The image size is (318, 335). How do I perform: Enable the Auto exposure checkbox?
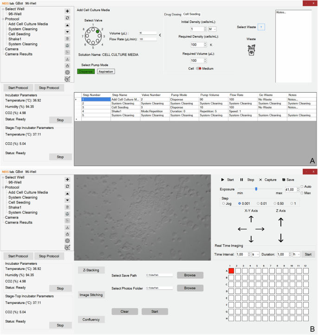[302, 187]
